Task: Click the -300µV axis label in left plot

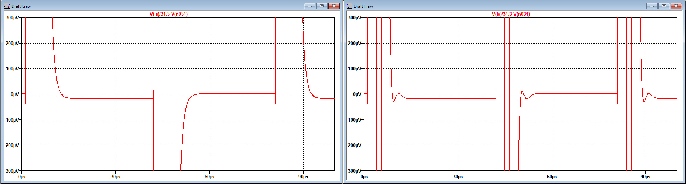Action: tap(11, 171)
